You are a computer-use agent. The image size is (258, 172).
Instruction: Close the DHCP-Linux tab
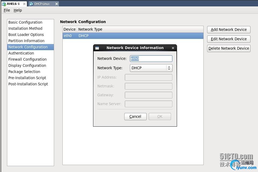(x=56, y=4)
